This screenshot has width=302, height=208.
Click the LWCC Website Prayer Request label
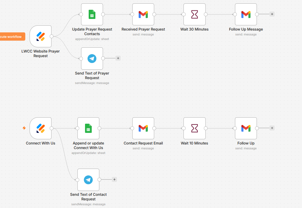tap(41, 53)
